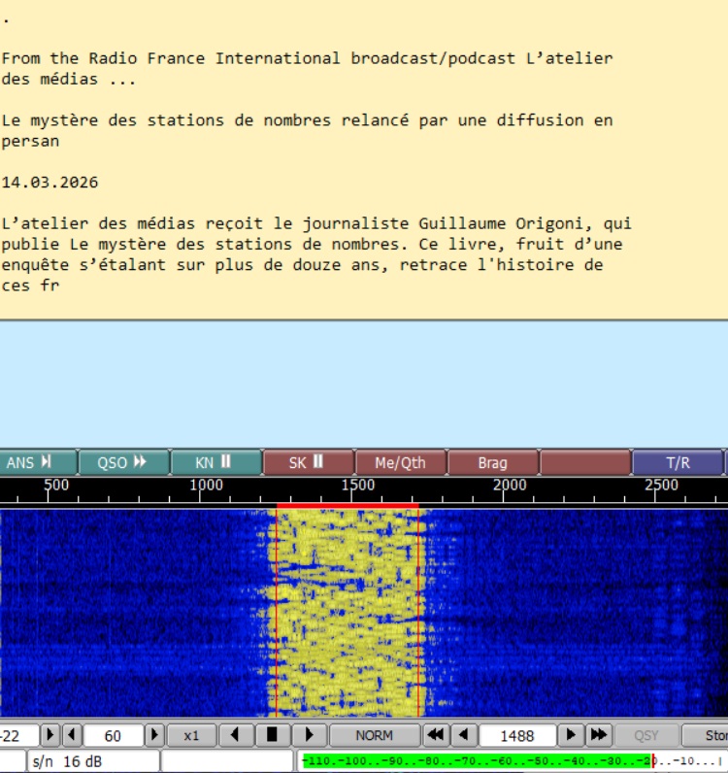728x773 pixels.
Task: Shift the waterfall left with the arrow after x1
Action: click(236, 735)
